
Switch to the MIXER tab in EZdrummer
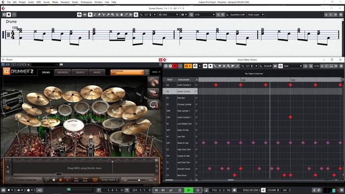[97, 72]
